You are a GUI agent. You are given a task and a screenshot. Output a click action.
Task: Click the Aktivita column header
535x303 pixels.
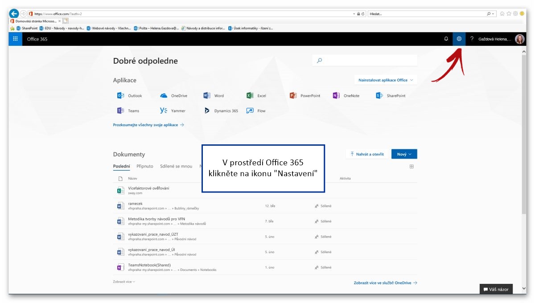[345, 178]
